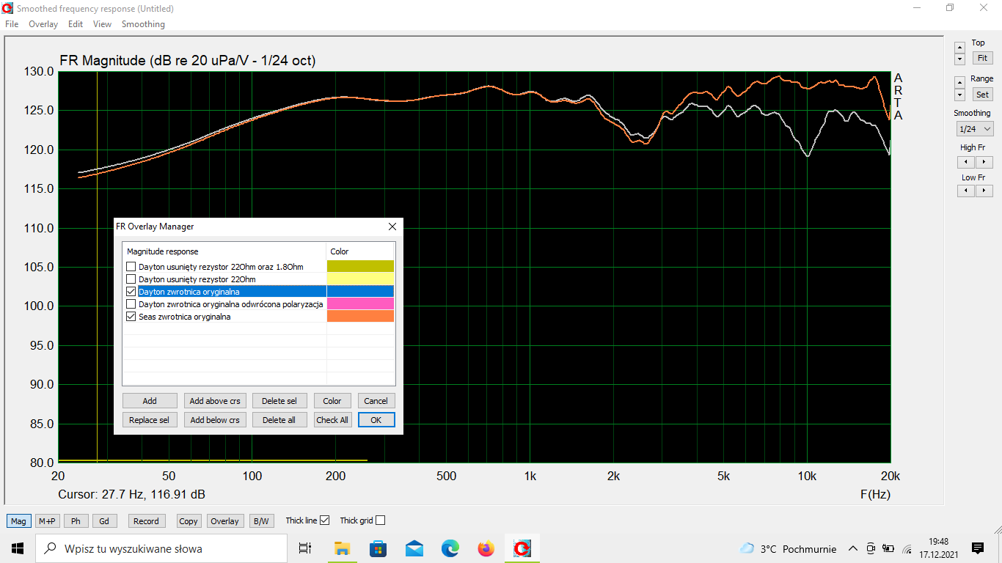Select the Gd group delay button
The image size is (1002, 563).
[104, 521]
